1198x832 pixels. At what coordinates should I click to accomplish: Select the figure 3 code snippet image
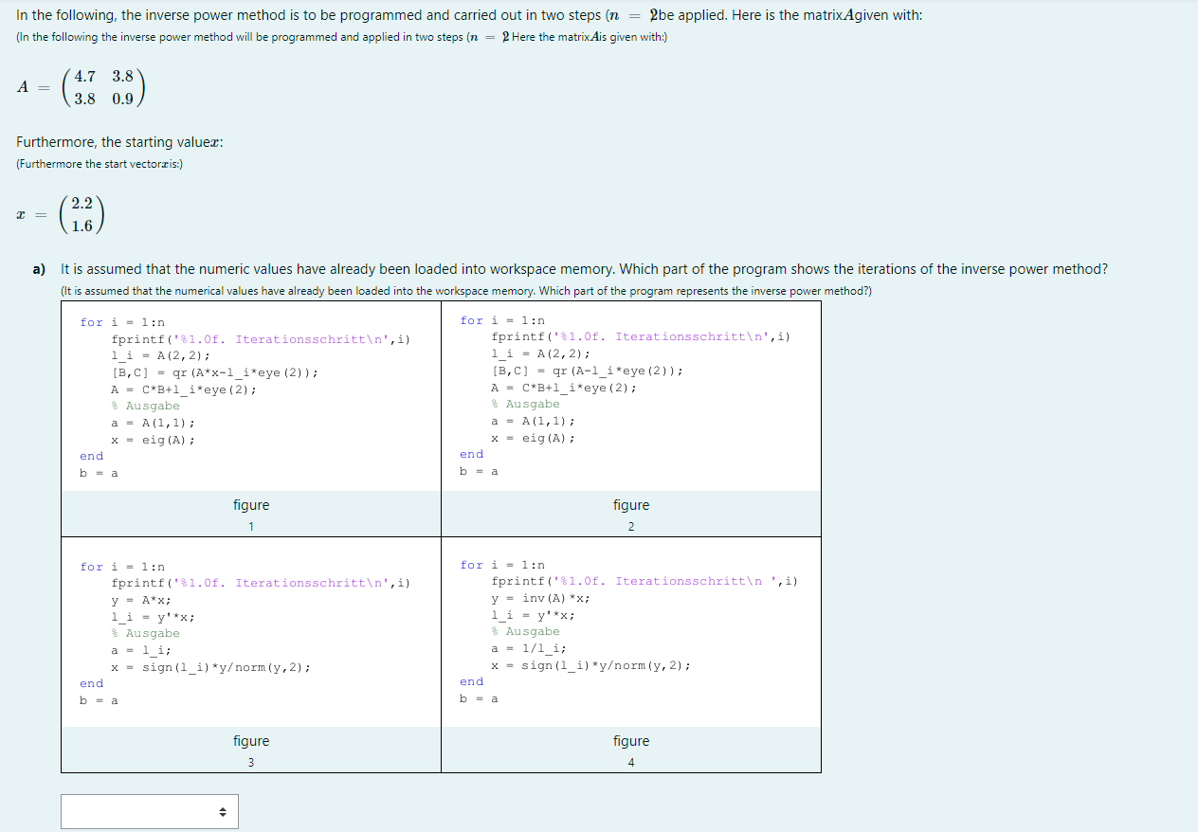coord(251,633)
